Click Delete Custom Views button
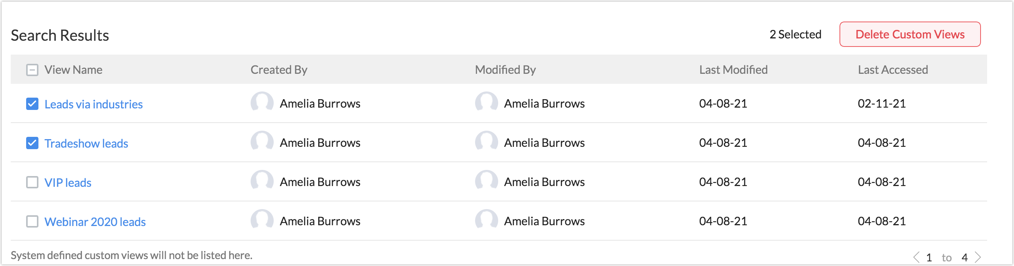Screen dimensions: 1014x266 [x=910, y=34]
